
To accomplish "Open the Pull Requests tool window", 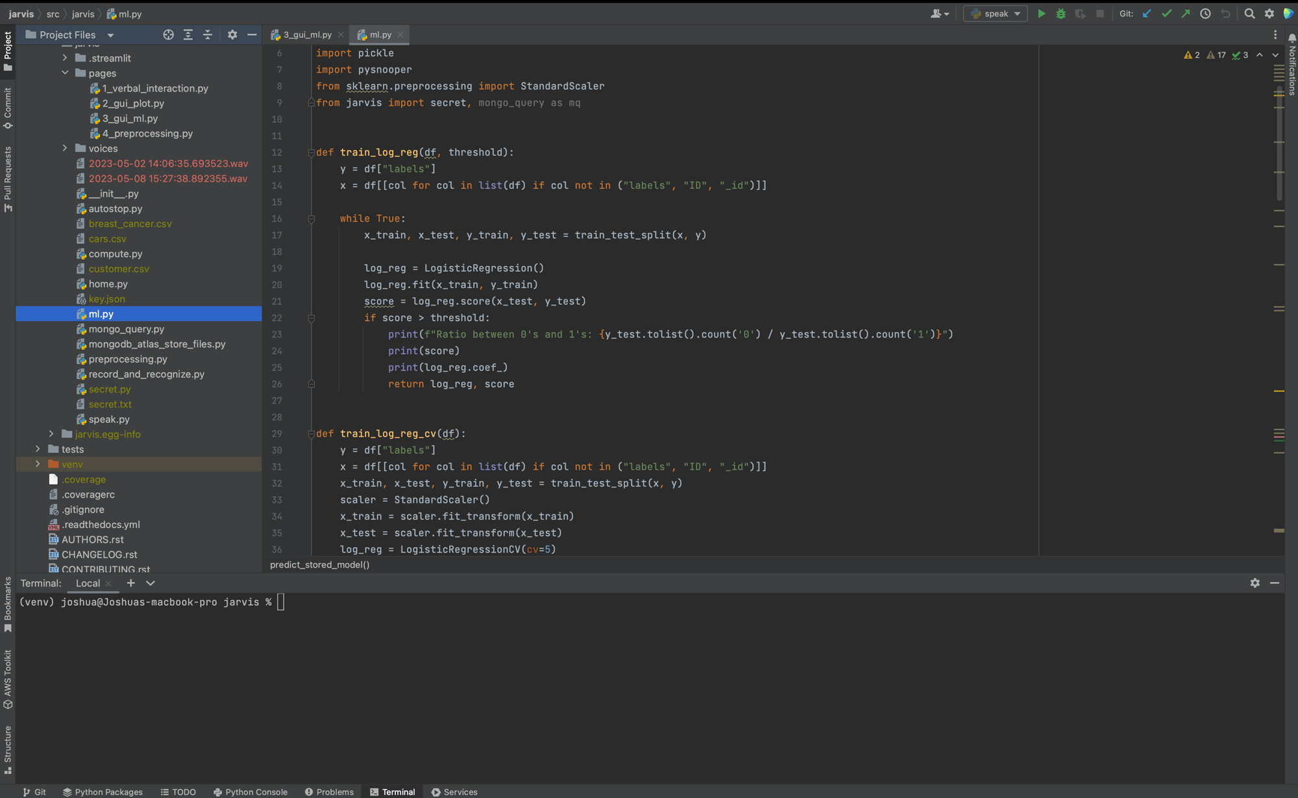I will [x=8, y=179].
